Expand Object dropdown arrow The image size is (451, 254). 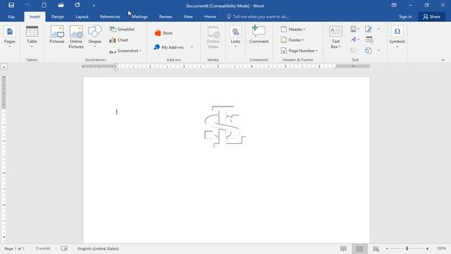click(x=378, y=51)
